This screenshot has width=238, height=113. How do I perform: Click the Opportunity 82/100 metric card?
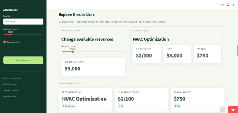(x=147, y=54)
